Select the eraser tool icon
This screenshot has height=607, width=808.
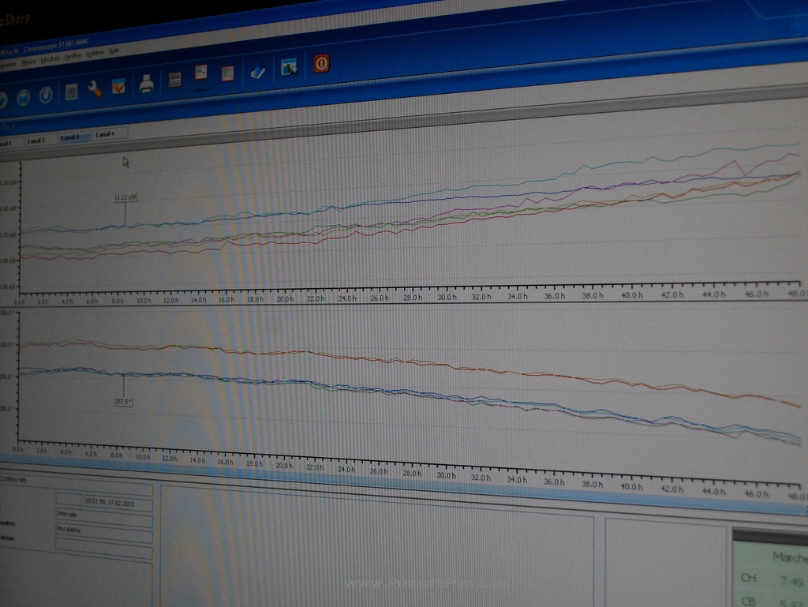point(258,71)
